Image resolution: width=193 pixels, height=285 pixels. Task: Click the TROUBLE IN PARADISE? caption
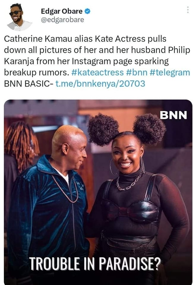point(95,263)
